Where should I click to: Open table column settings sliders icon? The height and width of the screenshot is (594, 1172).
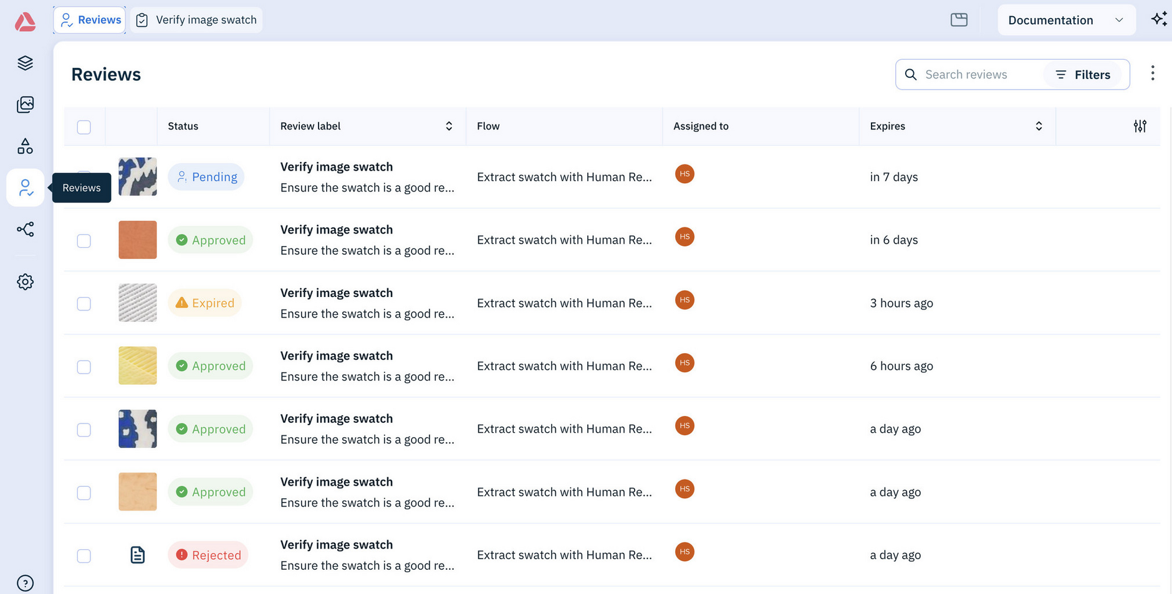[x=1140, y=126]
